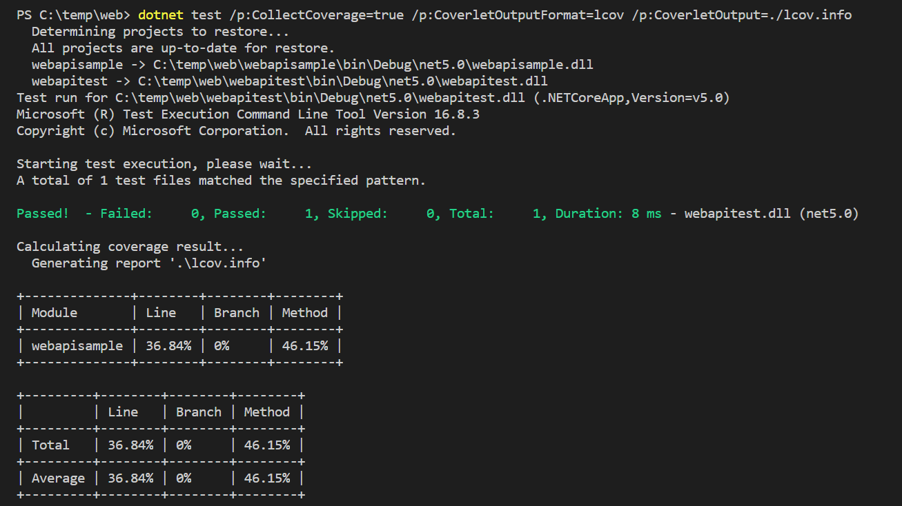Click the Average row's 36.84% line value
The height and width of the screenshot is (506, 902).
click(x=130, y=478)
